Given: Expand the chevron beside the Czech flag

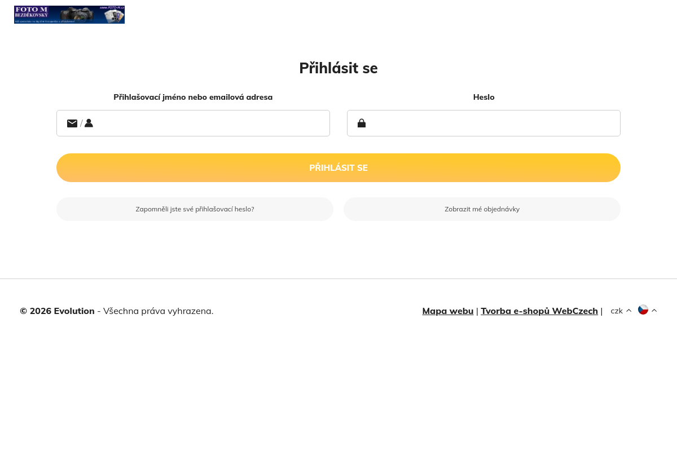Looking at the screenshot, I should pyautogui.click(x=654, y=311).
